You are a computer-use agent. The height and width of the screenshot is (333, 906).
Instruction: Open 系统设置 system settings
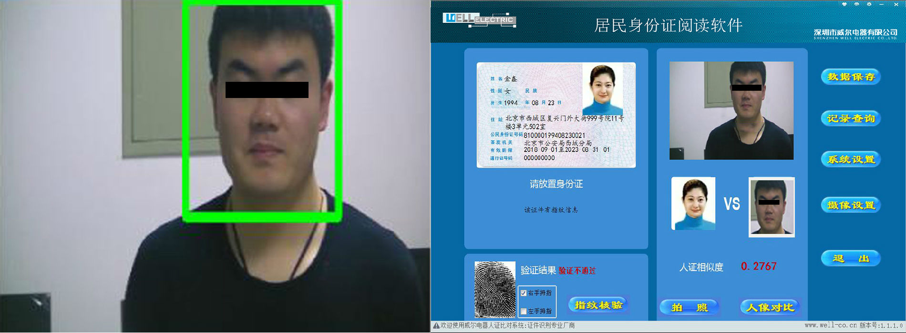(x=851, y=159)
